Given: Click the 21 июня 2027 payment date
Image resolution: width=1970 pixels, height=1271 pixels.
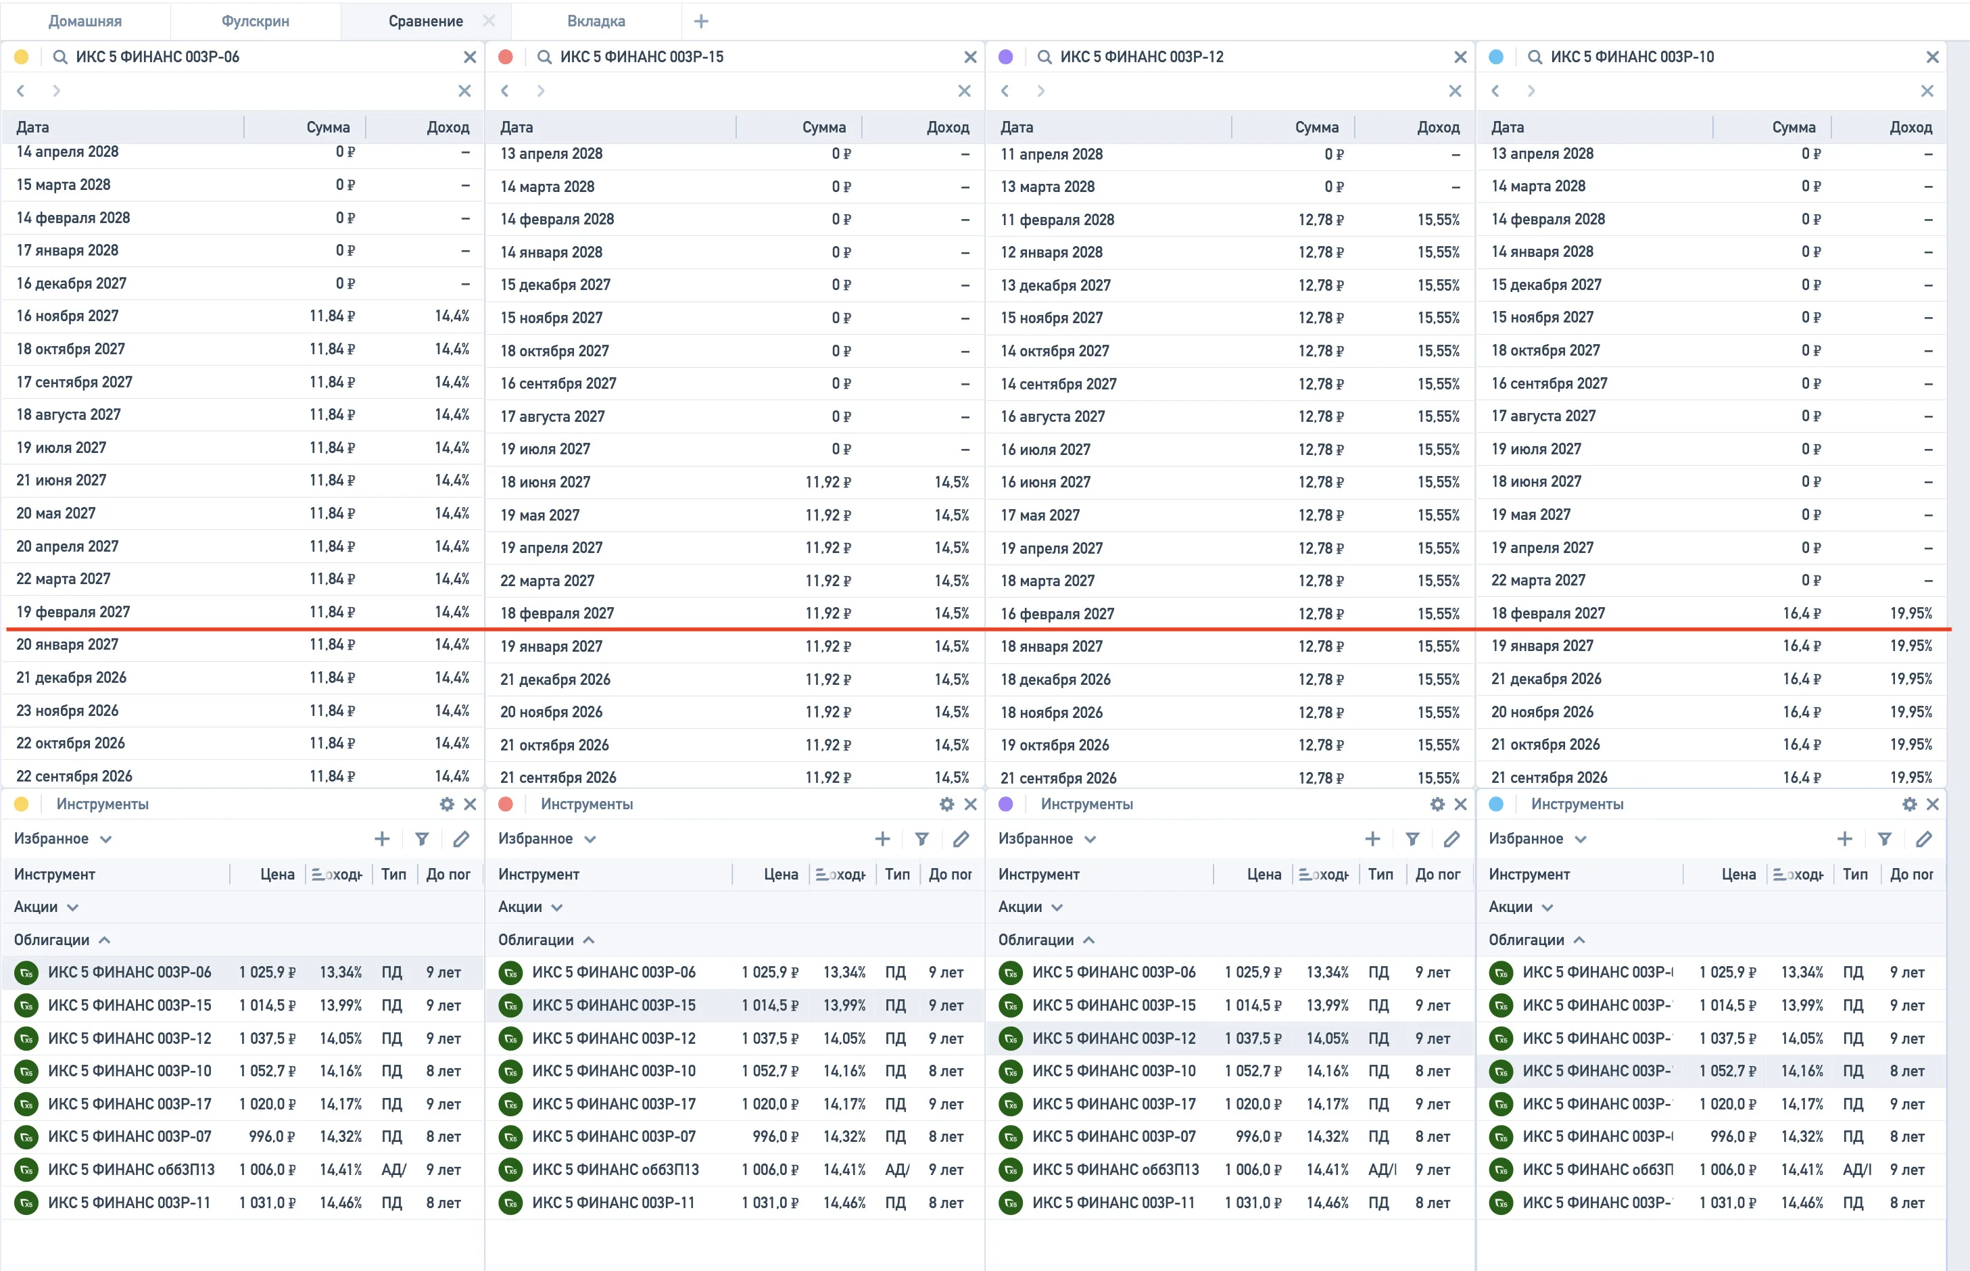Looking at the screenshot, I should coord(61,480).
